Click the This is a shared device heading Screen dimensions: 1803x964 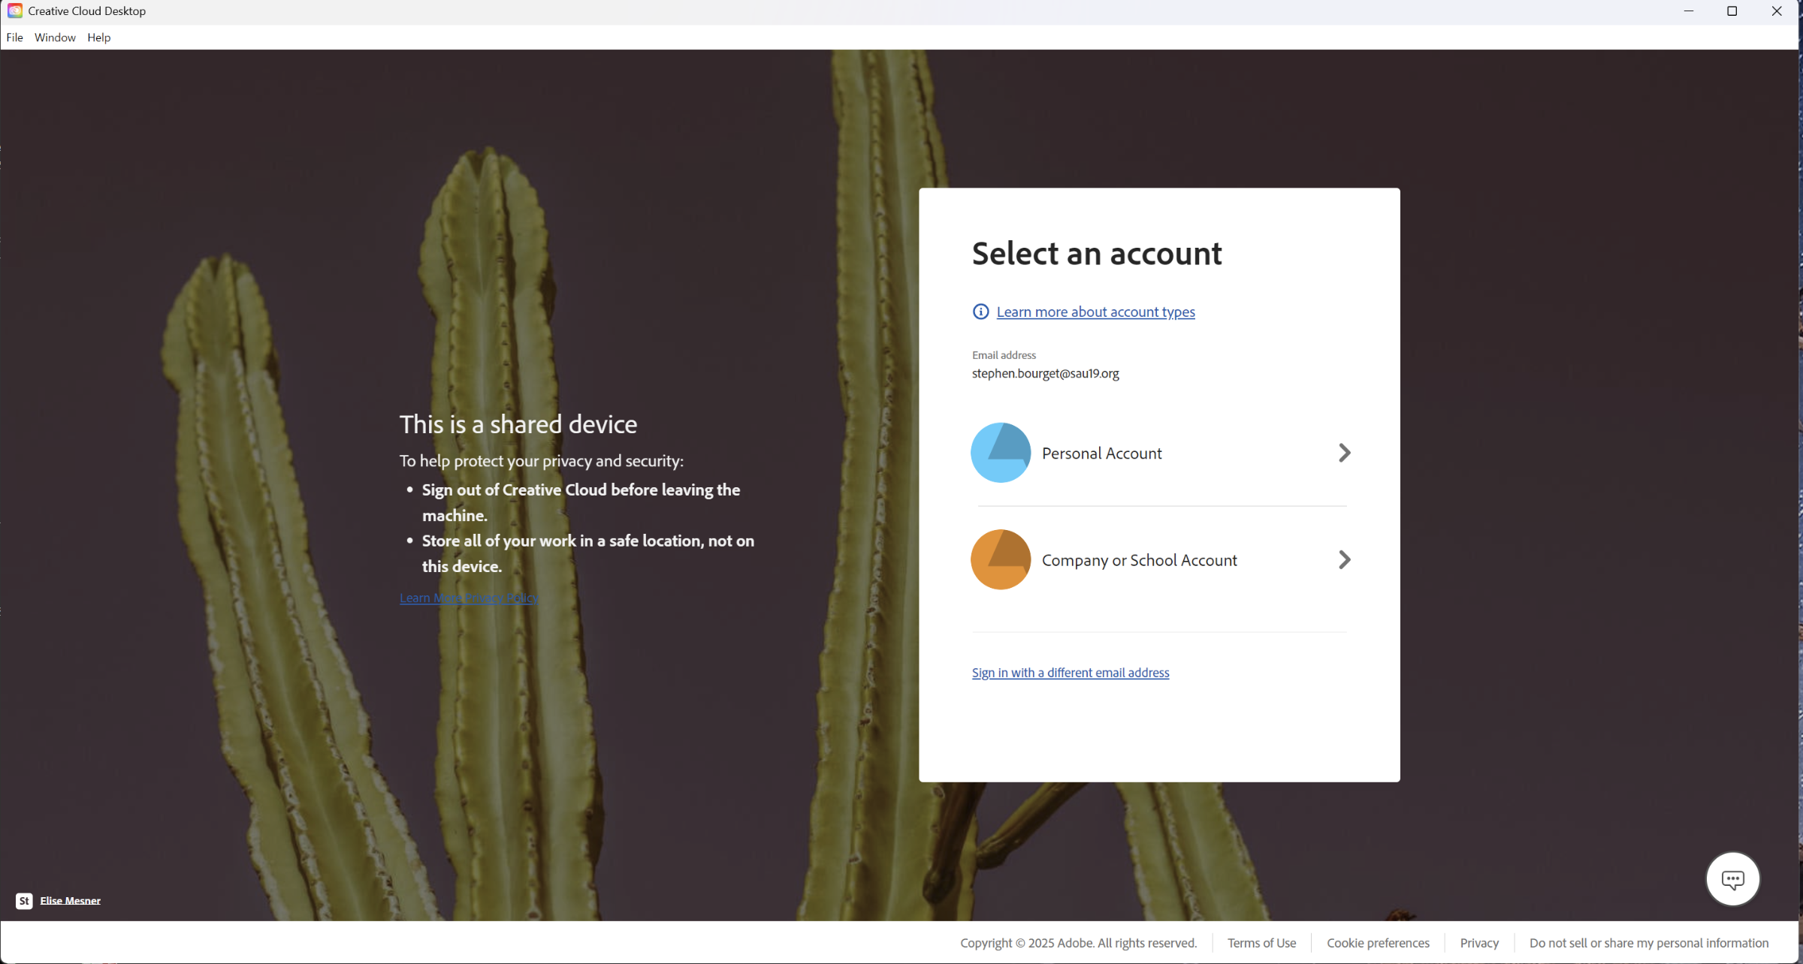click(518, 424)
